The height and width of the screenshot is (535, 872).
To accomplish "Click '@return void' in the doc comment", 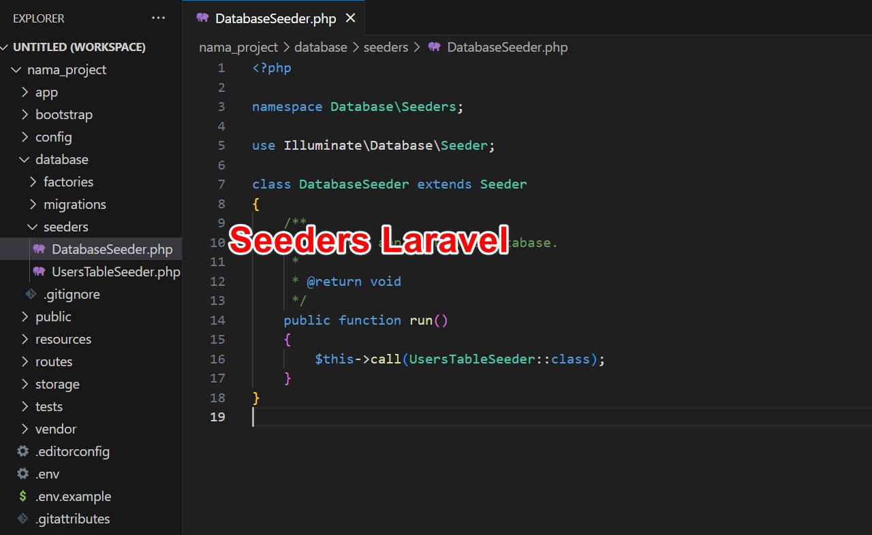I will pyautogui.click(x=354, y=281).
